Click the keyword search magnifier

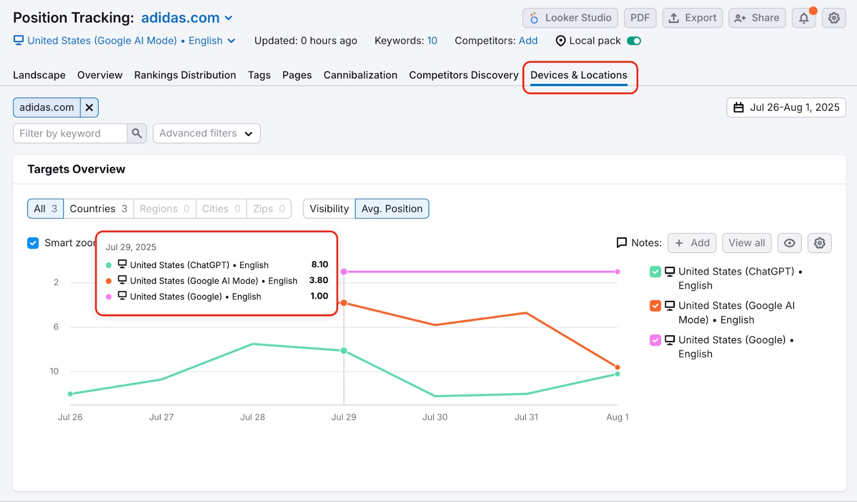137,133
